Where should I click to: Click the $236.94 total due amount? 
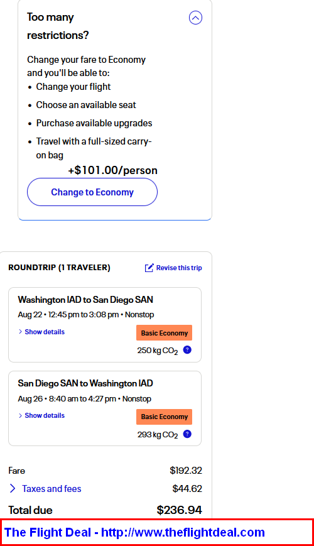click(x=179, y=510)
